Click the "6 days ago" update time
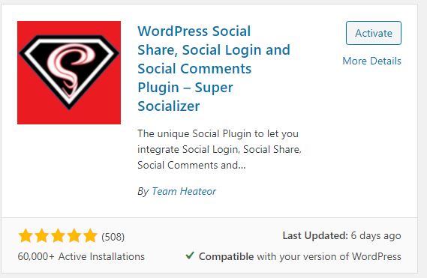427x278 pixels. [376, 236]
